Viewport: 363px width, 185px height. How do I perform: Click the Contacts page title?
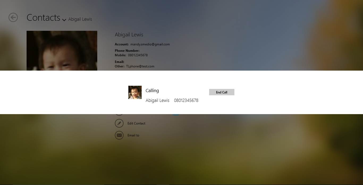click(43, 18)
